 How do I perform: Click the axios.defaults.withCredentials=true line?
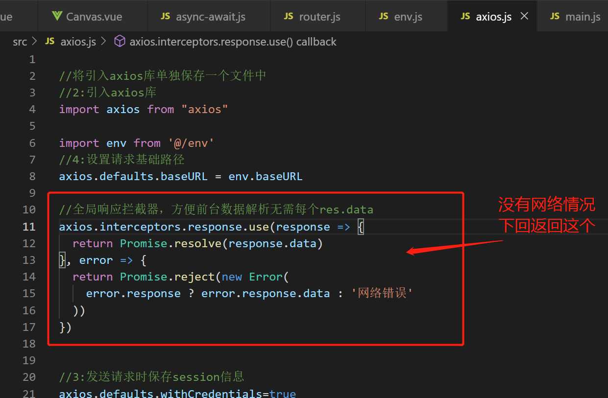point(177,394)
